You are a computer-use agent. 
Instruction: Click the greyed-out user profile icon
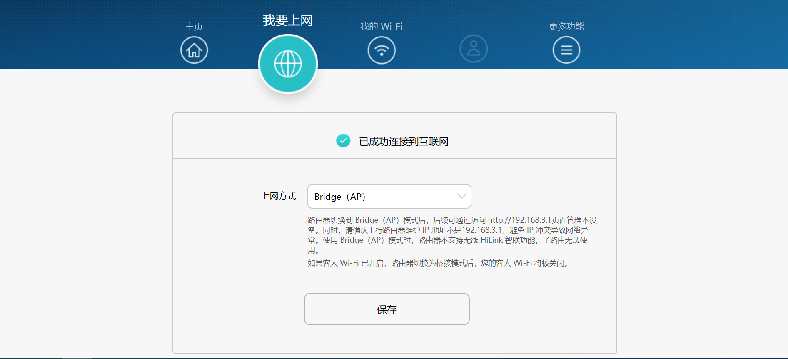(x=474, y=49)
